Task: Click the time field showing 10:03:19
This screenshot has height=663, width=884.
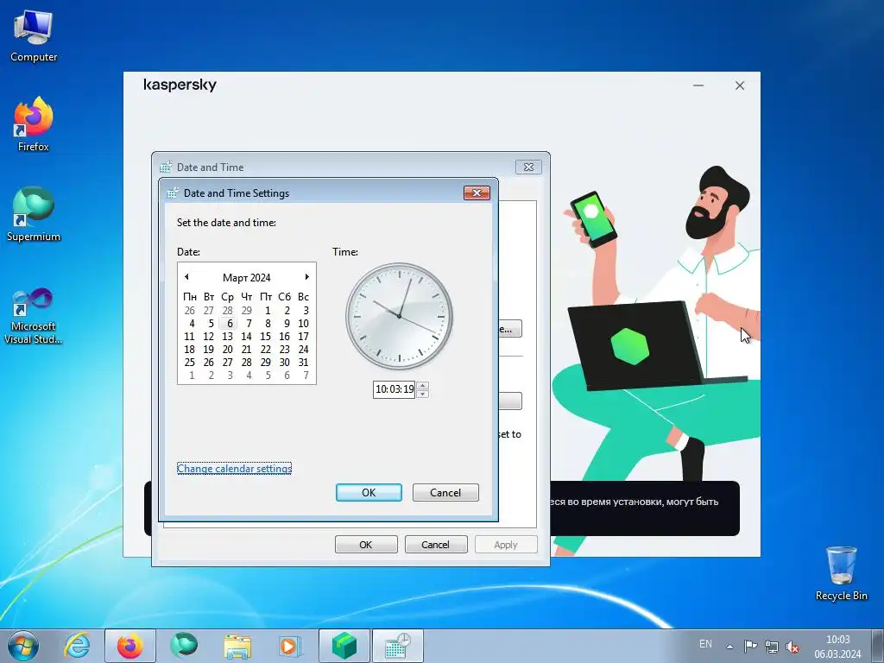Action: pos(394,389)
